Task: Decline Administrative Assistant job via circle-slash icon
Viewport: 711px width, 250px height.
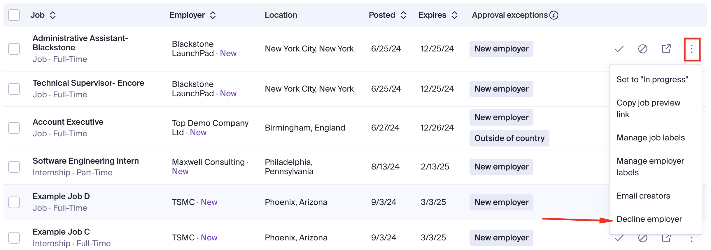Action: tap(643, 49)
